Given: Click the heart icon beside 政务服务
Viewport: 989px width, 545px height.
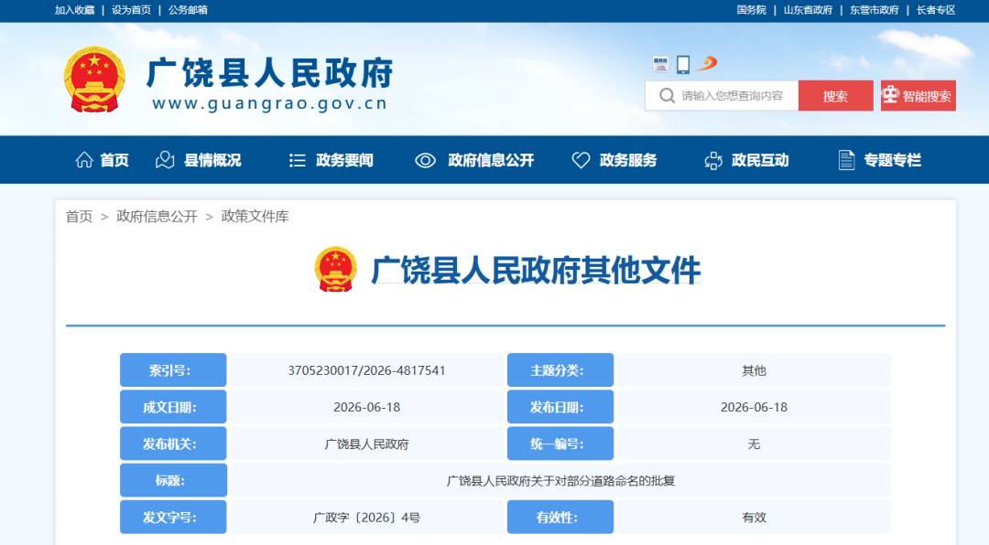Looking at the screenshot, I should click(x=581, y=161).
